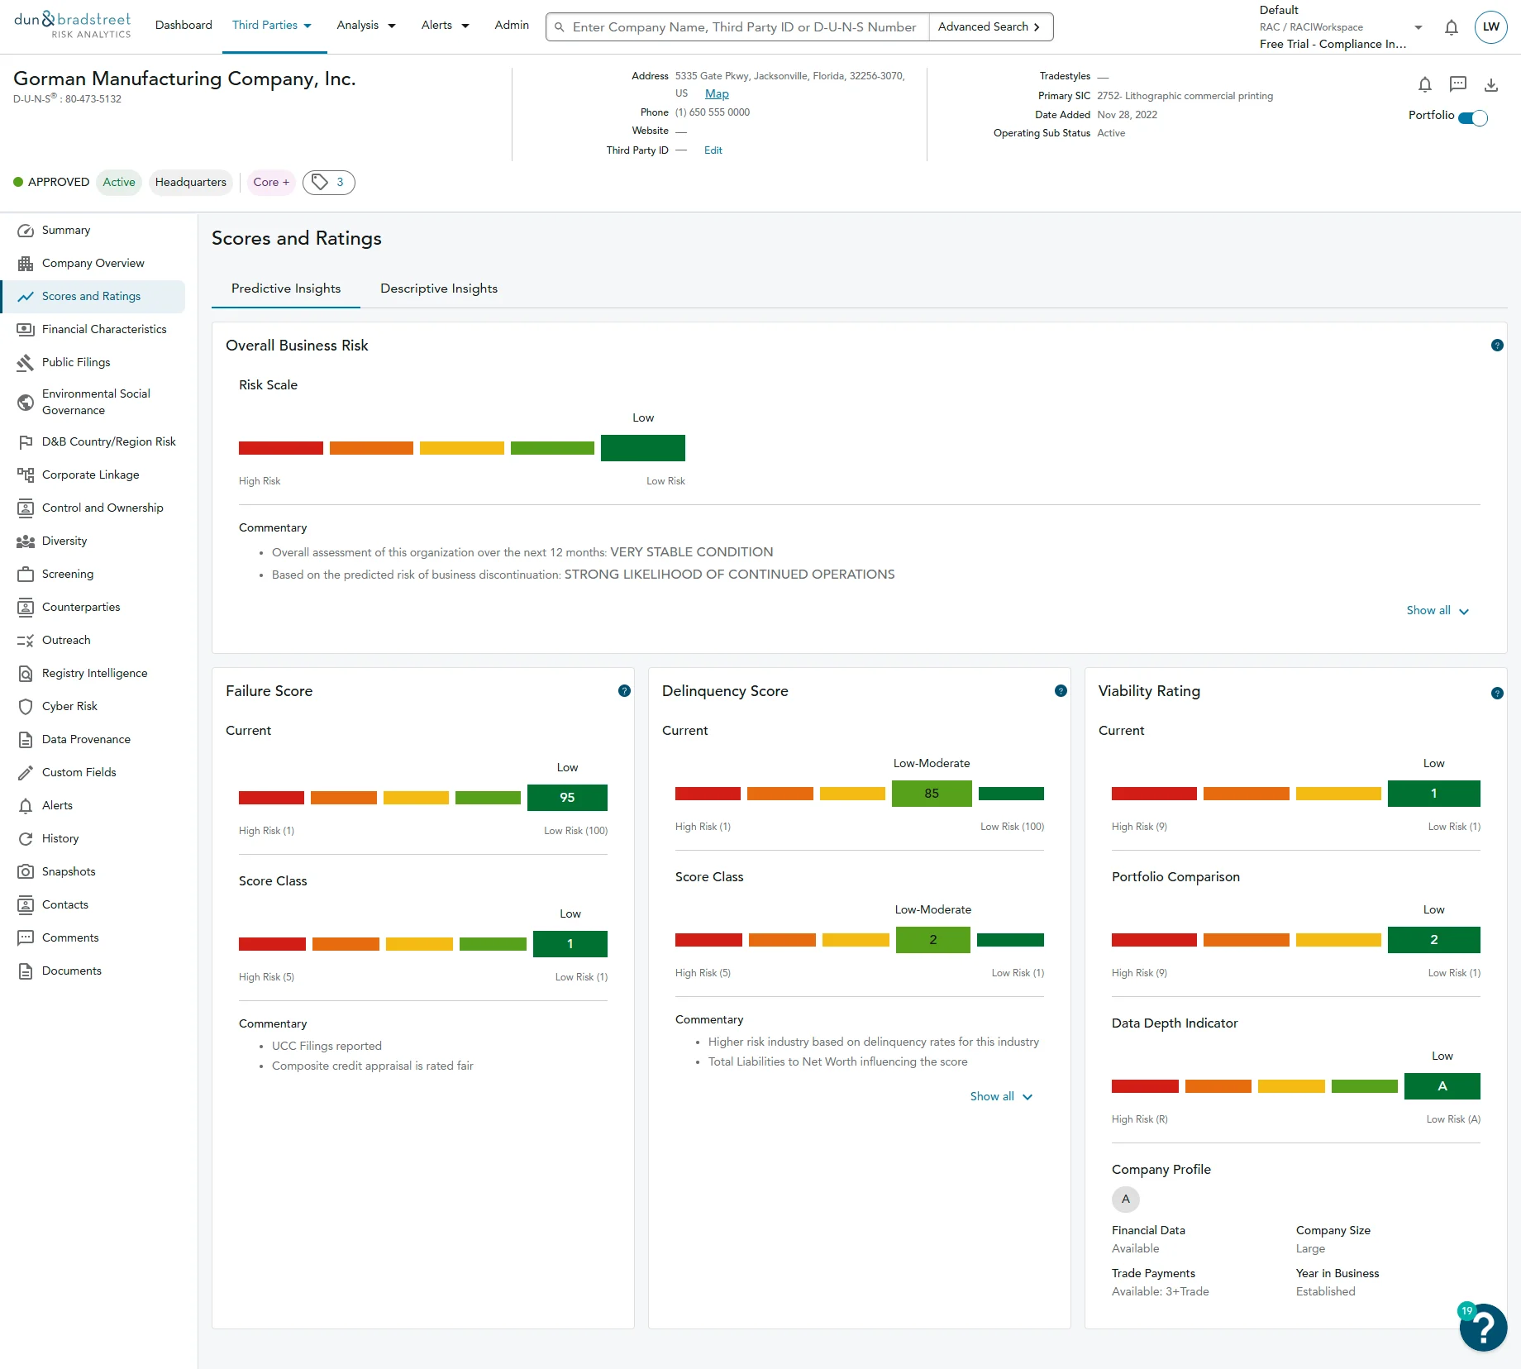Open Dashboard from top navigation
This screenshot has width=1521, height=1369.
coord(184,26)
